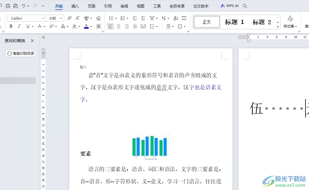
Task: Apply blue font color swatch
Action: [86, 26]
